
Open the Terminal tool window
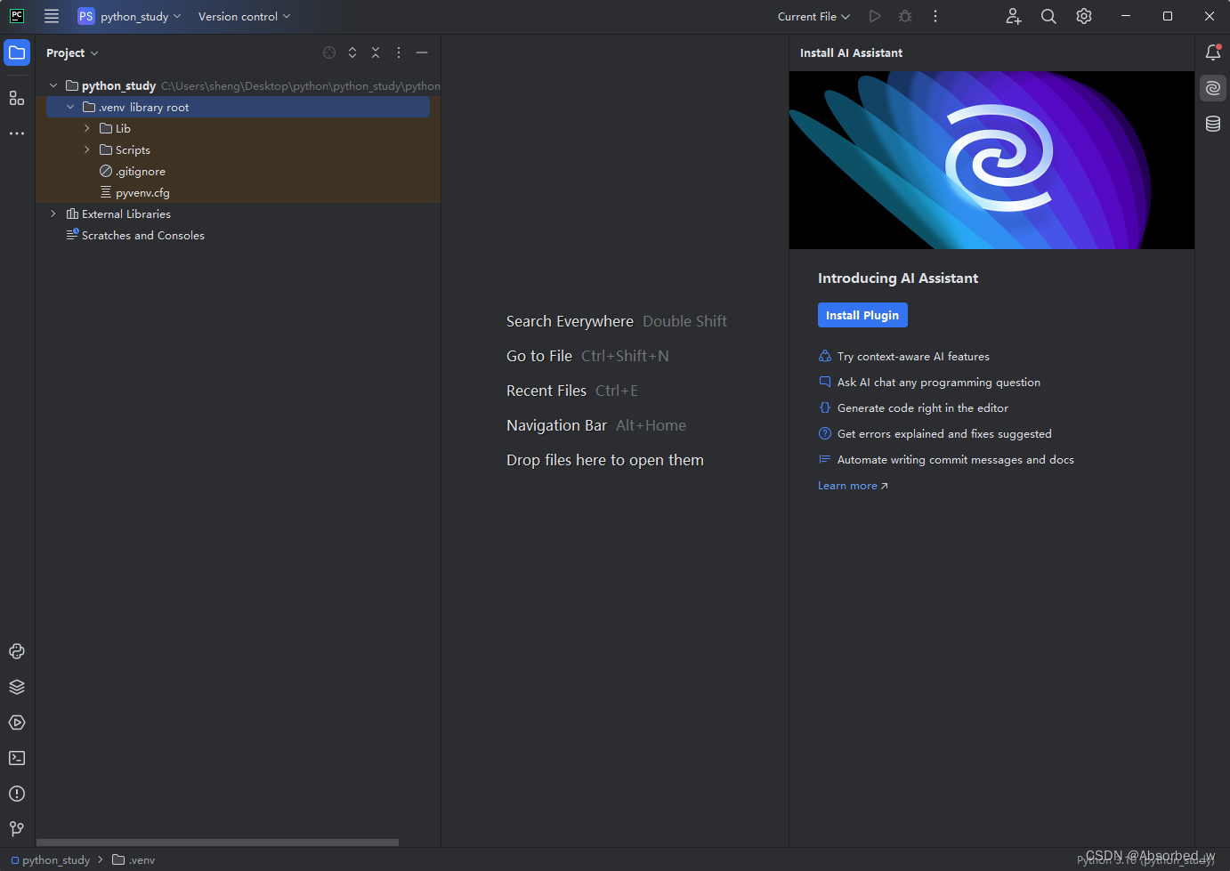click(17, 758)
